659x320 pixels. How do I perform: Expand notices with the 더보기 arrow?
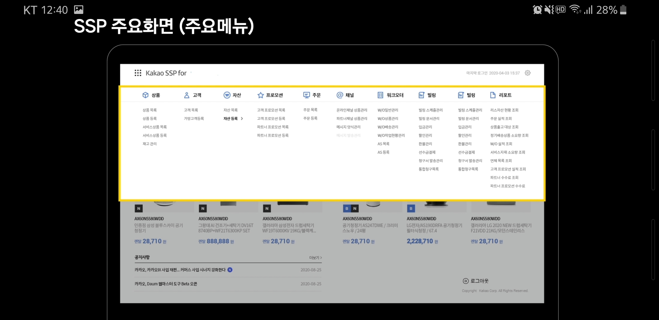pos(316,258)
